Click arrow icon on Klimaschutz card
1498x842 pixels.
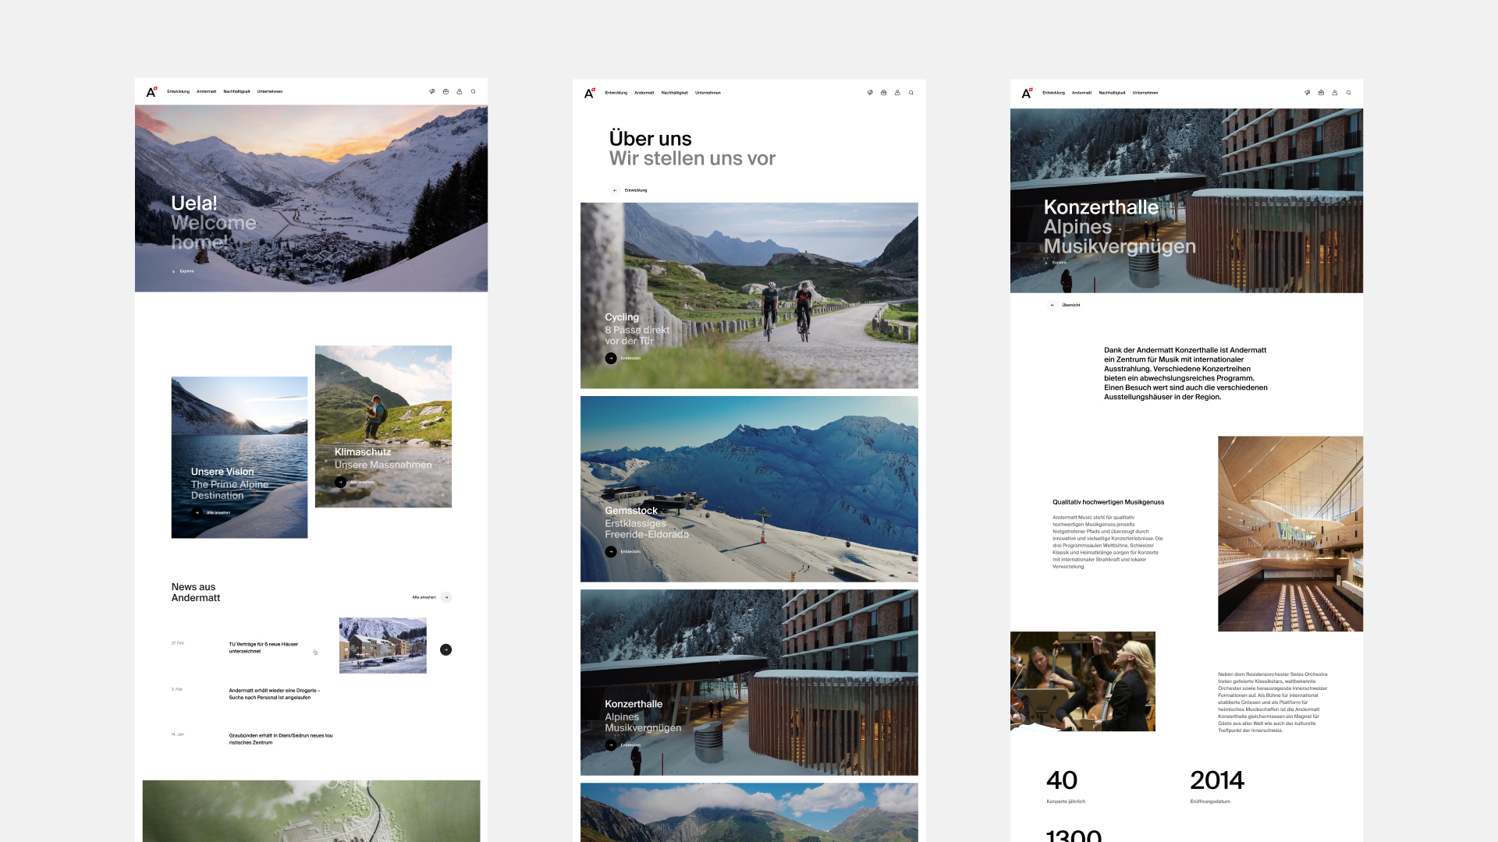pos(340,482)
